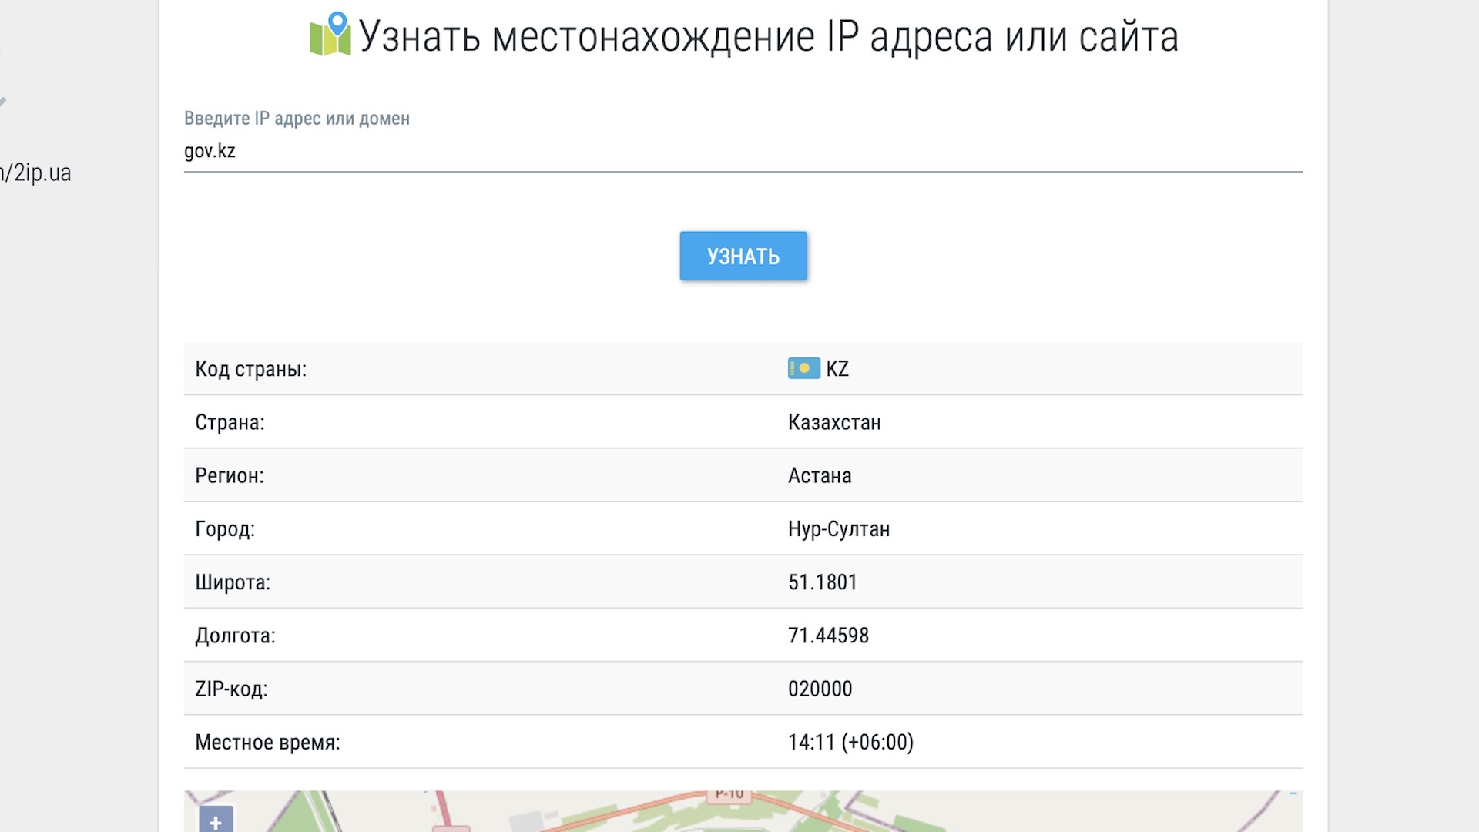Click the map preview below the table
Image resolution: width=1479 pixels, height=832 pixels.
[743, 811]
